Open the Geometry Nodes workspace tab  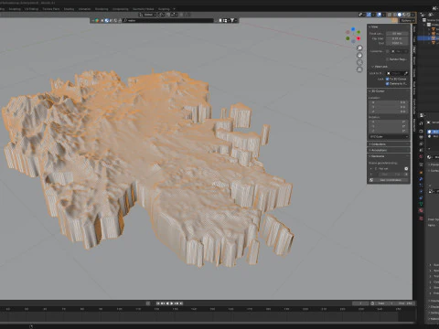click(x=143, y=9)
